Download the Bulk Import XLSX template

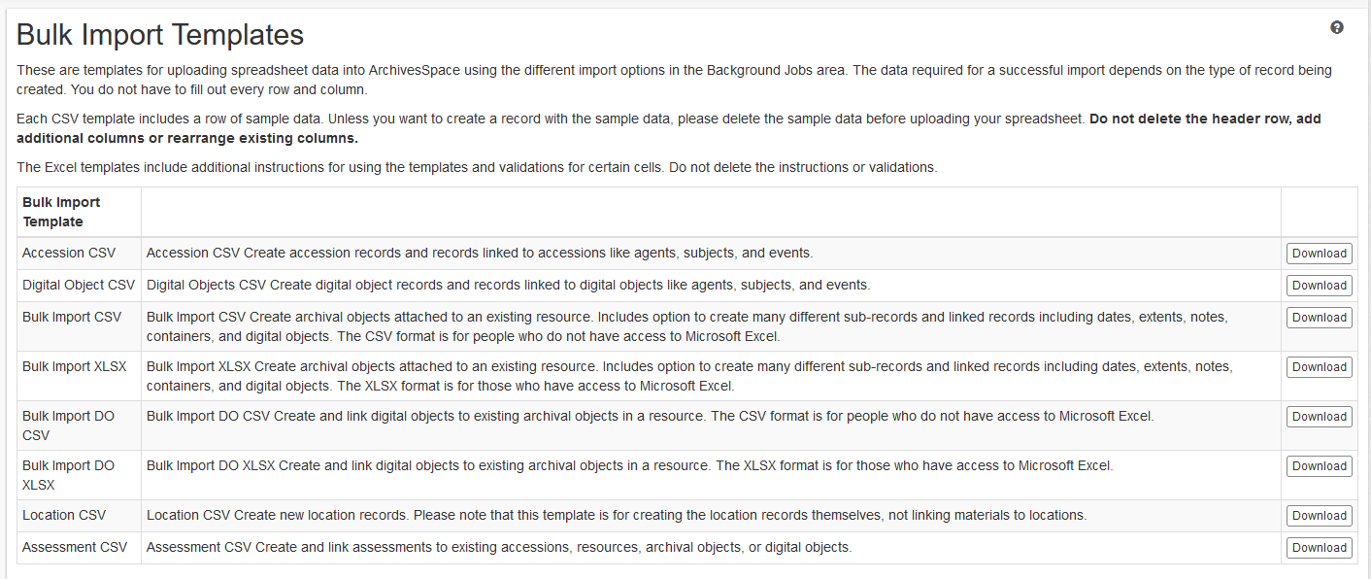(1319, 367)
